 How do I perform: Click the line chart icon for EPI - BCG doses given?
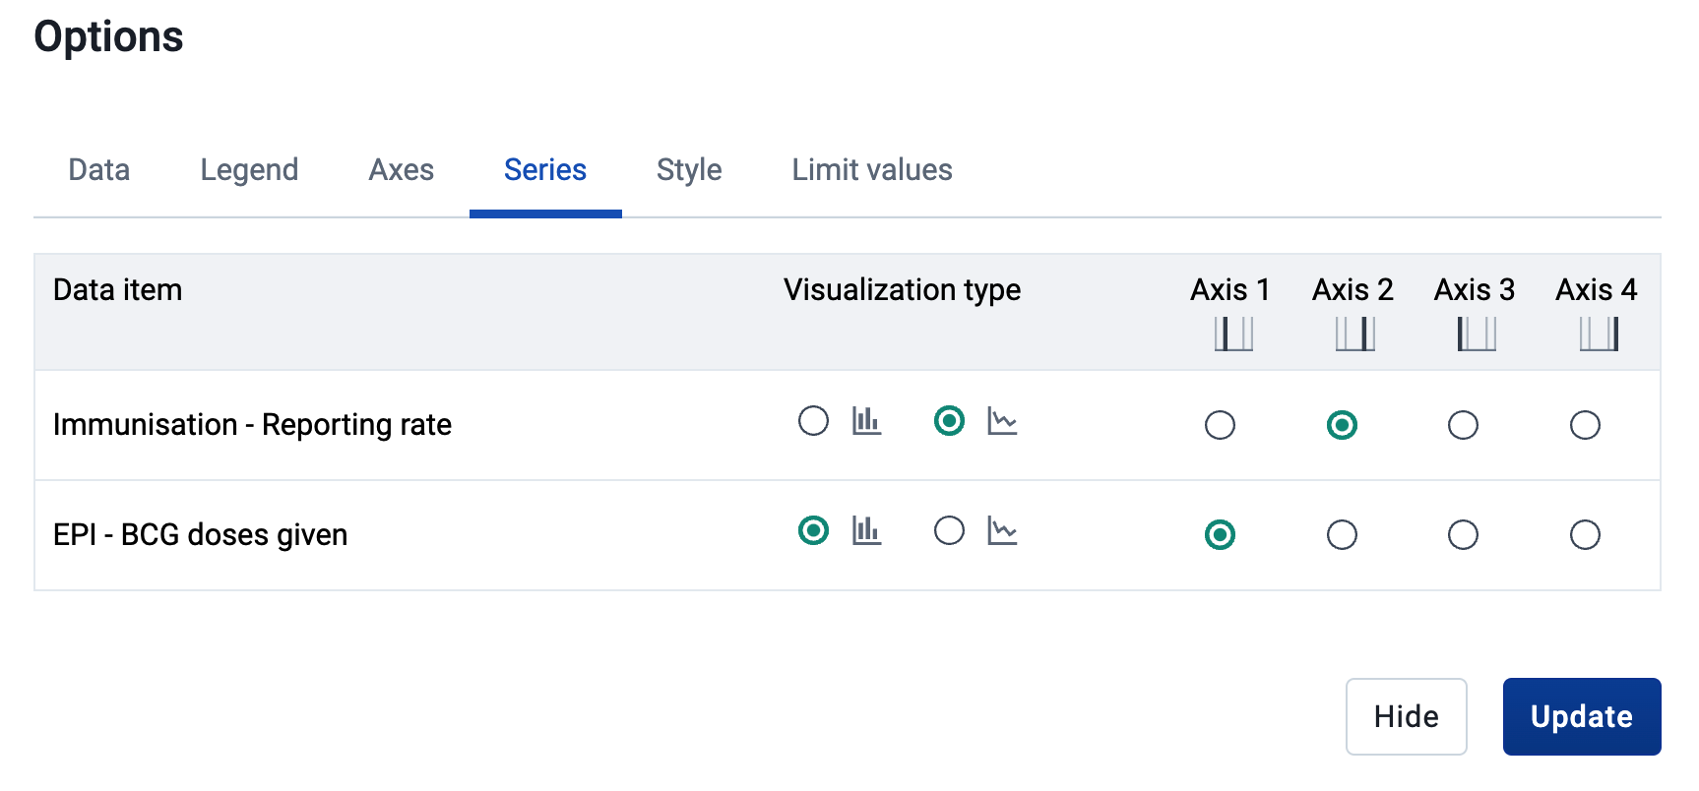[x=1002, y=531]
